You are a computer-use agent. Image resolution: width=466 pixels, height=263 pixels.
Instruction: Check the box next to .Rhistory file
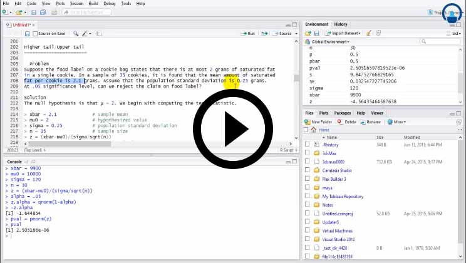click(308, 144)
